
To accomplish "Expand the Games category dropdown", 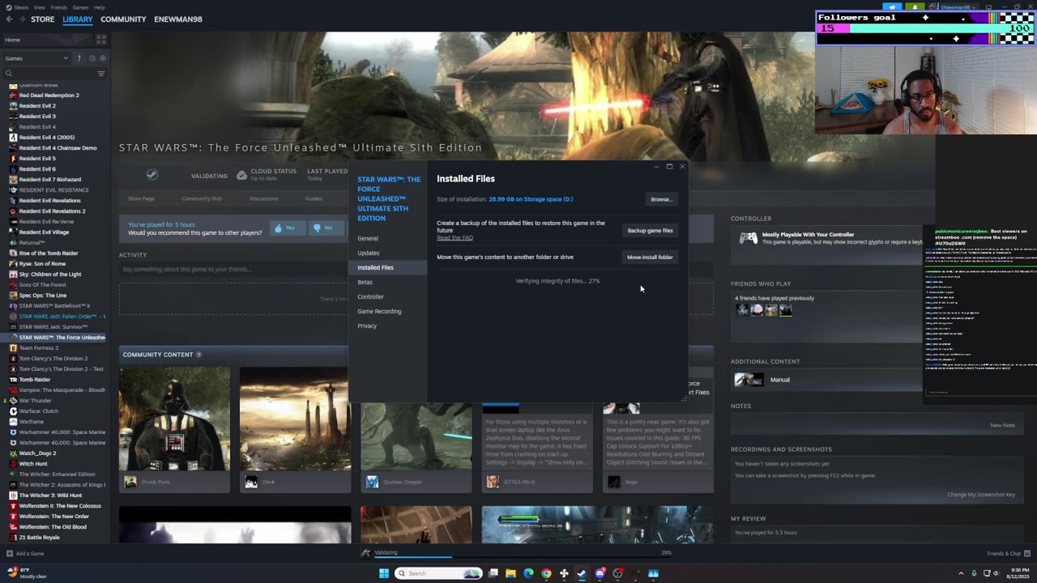I will click(36, 58).
